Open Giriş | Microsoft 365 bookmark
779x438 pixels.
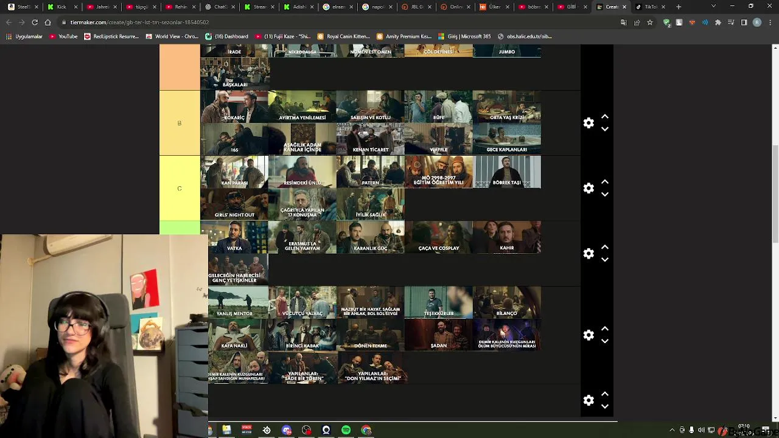(x=464, y=36)
